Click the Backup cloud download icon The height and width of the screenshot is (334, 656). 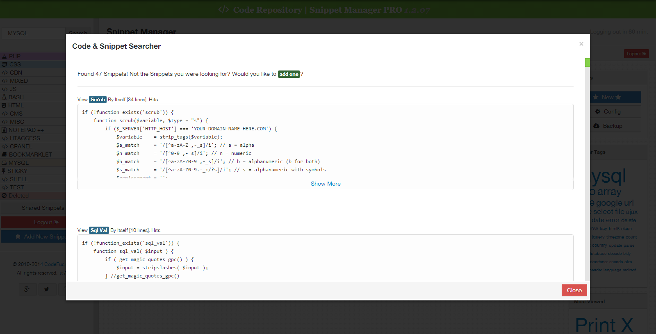pyautogui.click(x=597, y=126)
